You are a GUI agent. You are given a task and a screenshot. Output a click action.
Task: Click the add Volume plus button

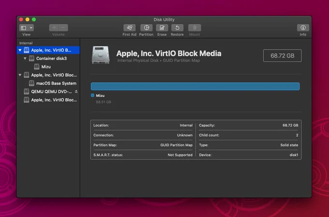pos(54,28)
